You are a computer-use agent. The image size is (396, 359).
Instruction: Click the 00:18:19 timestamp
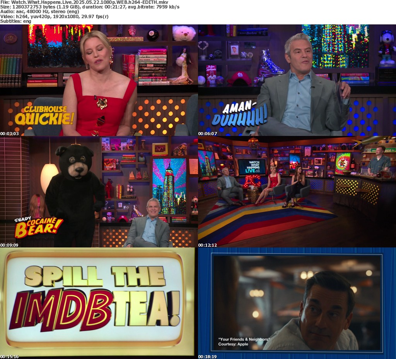click(x=208, y=357)
